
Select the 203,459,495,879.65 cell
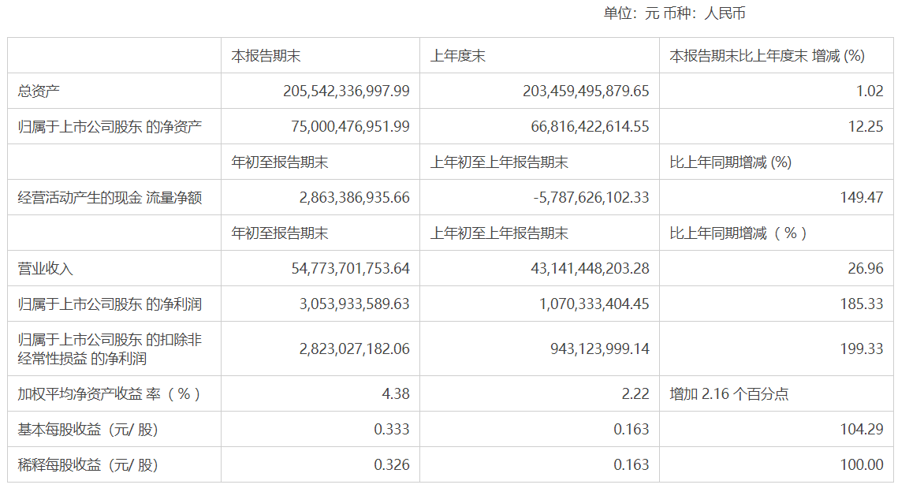(586, 91)
